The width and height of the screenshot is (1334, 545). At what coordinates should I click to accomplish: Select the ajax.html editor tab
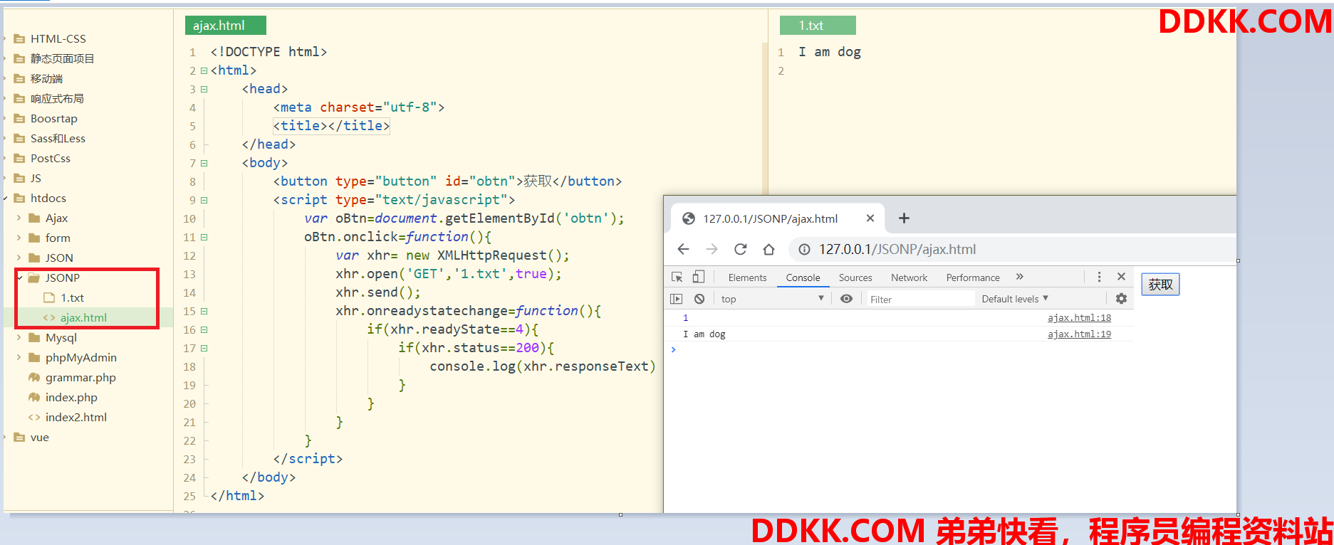[x=225, y=26]
